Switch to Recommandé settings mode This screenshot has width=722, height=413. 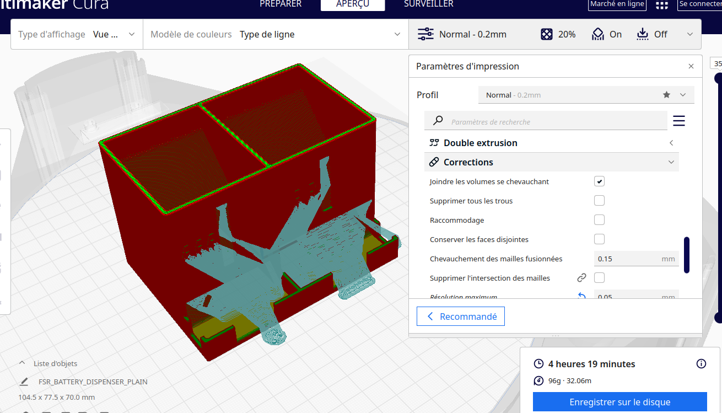(461, 317)
